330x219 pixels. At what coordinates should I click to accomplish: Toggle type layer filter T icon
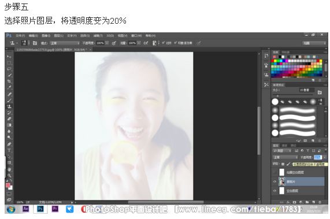point(308,151)
